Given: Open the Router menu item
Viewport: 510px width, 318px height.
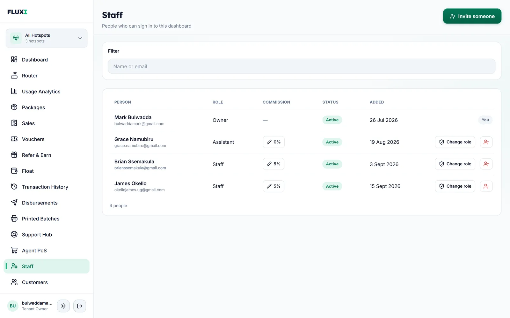Looking at the screenshot, I should 47,76.
